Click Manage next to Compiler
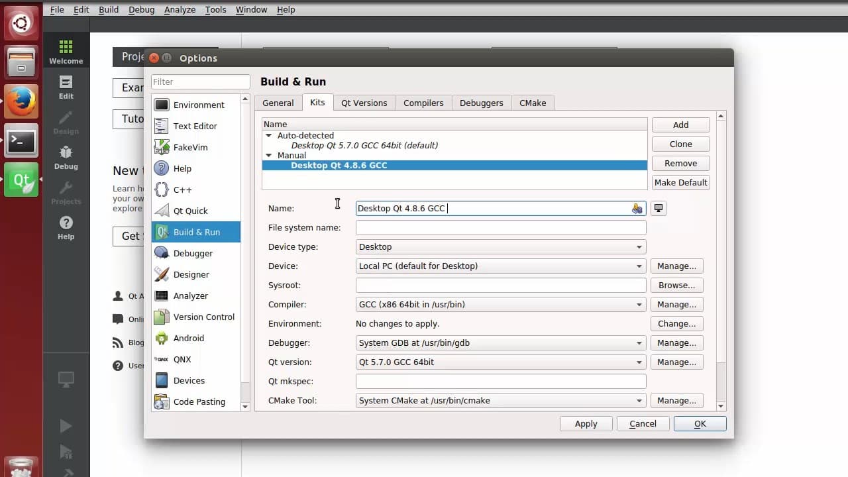The height and width of the screenshot is (477, 848). (676, 305)
